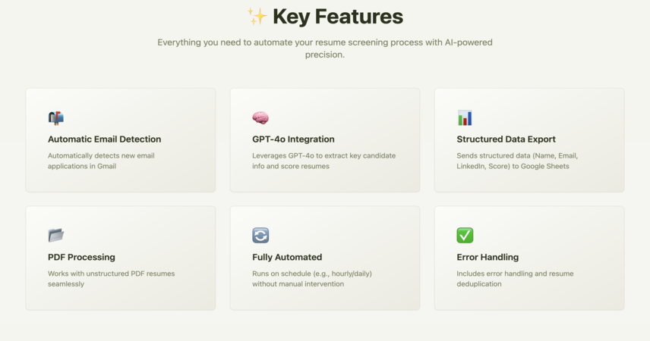The height and width of the screenshot is (341, 650).
Task: Click the bar chart icon for Data Export
Action: tap(465, 118)
